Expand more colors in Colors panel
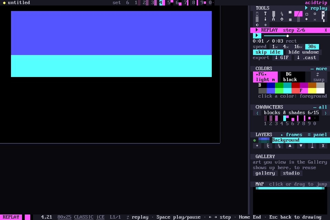Image resolution: width=330 pixels, height=220 pixels. 319,69
